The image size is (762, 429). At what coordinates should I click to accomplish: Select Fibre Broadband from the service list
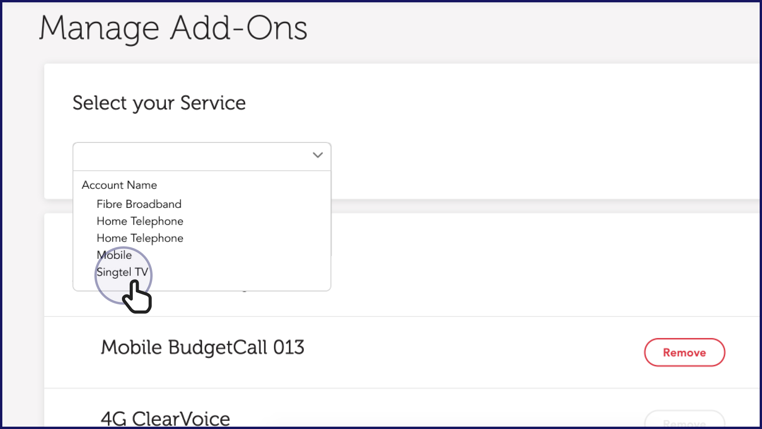pos(139,204)
